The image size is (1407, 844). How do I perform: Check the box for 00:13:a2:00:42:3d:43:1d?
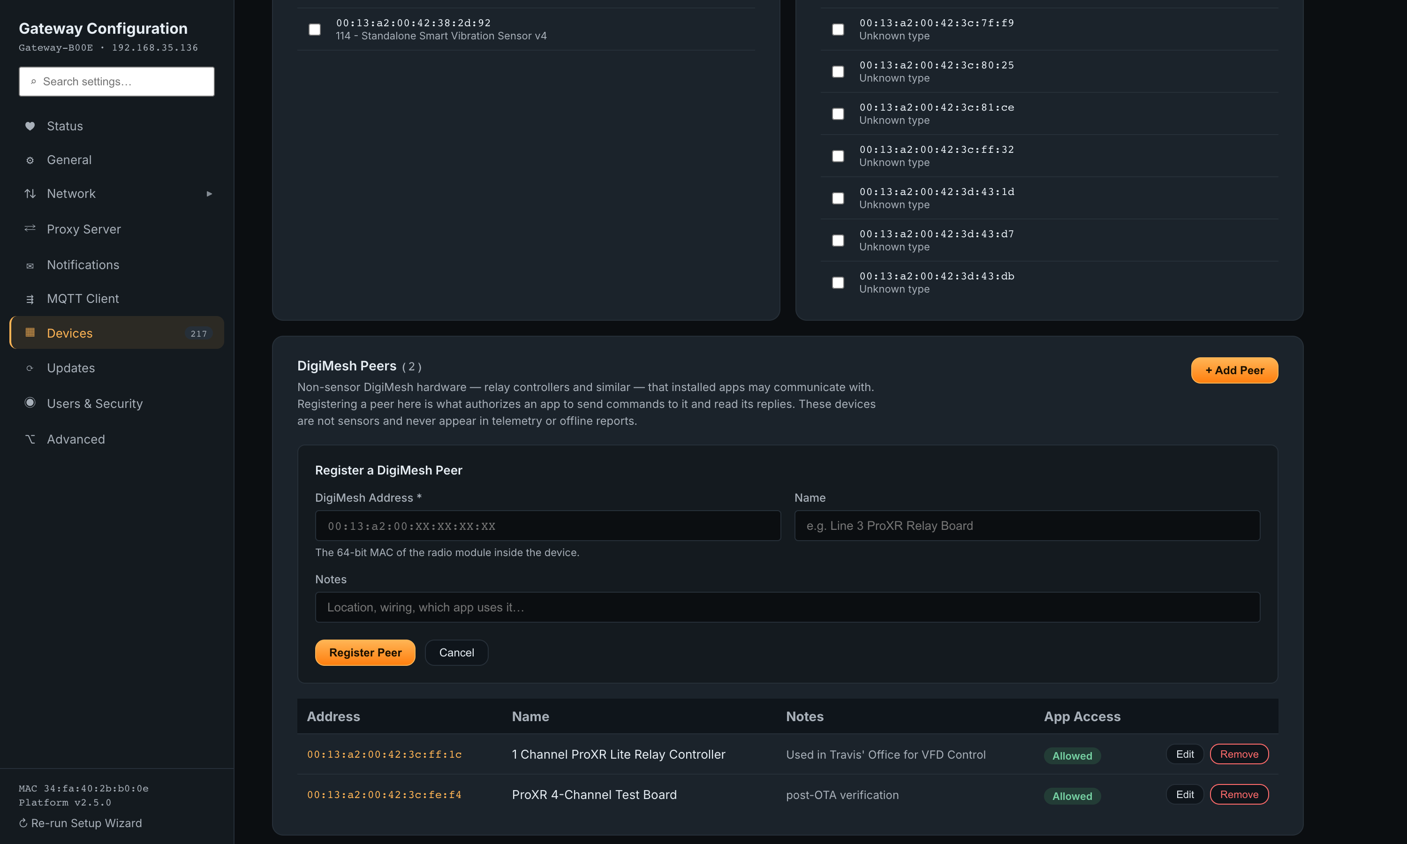(x=838, y=198)
